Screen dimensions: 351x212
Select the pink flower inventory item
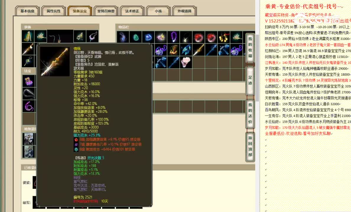point(186,62)
